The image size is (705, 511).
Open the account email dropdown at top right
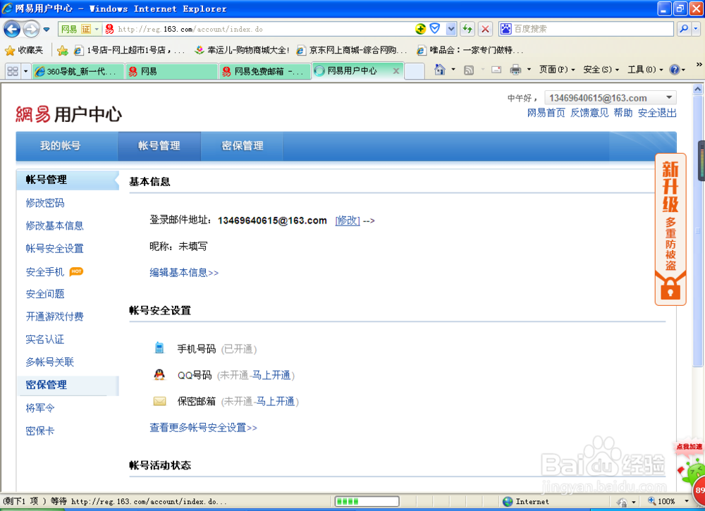point(610,98)
